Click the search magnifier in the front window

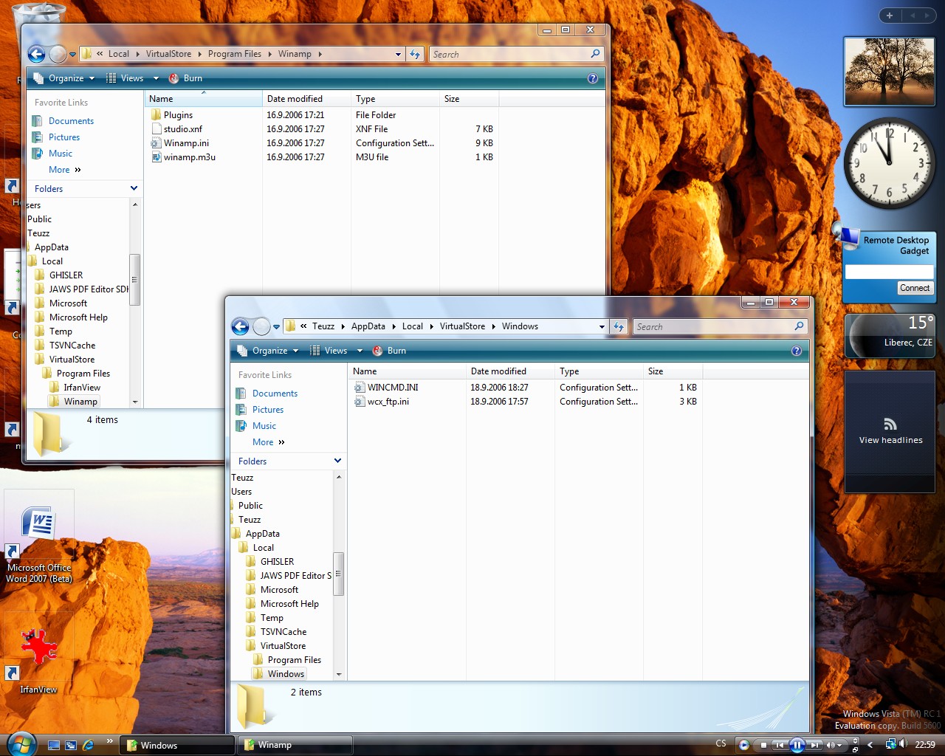(799, 326)
